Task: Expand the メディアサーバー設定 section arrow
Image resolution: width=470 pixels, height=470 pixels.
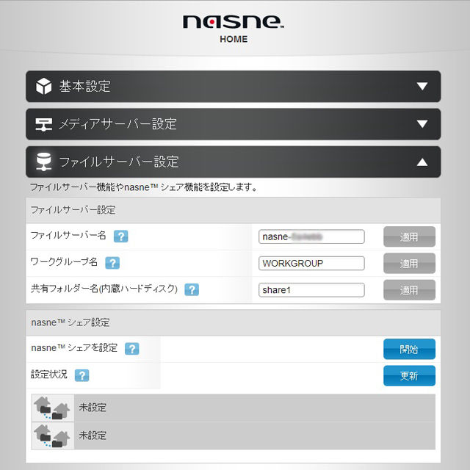Action: pos(422,124)
